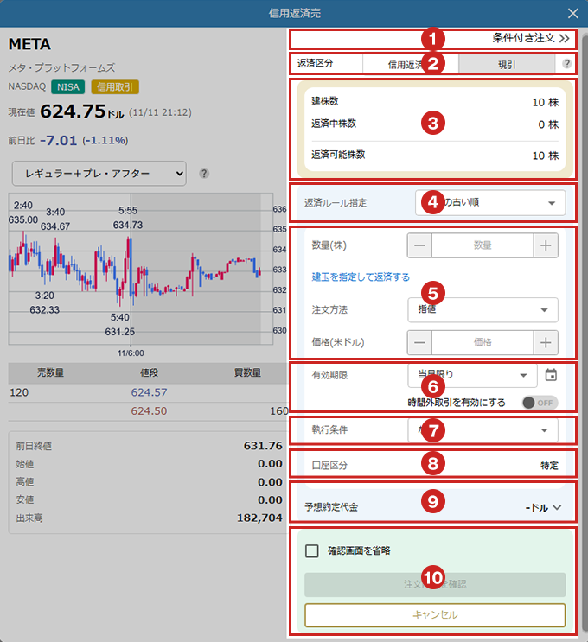Open help icon next to 返済区分
The height and width of the screenshot is (642, 588).
(566, 63)
